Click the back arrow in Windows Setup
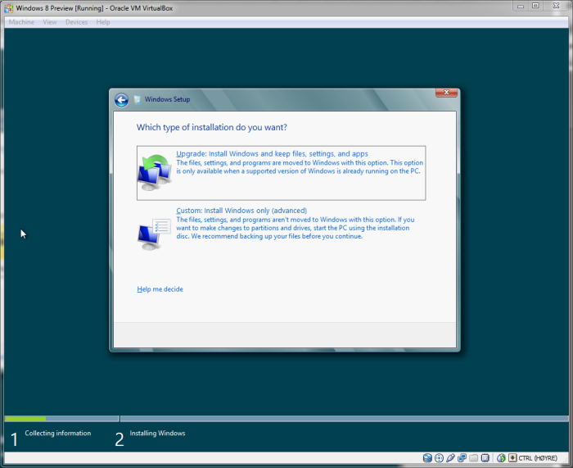This screenshot has height=468, width=573. point(121,100)
